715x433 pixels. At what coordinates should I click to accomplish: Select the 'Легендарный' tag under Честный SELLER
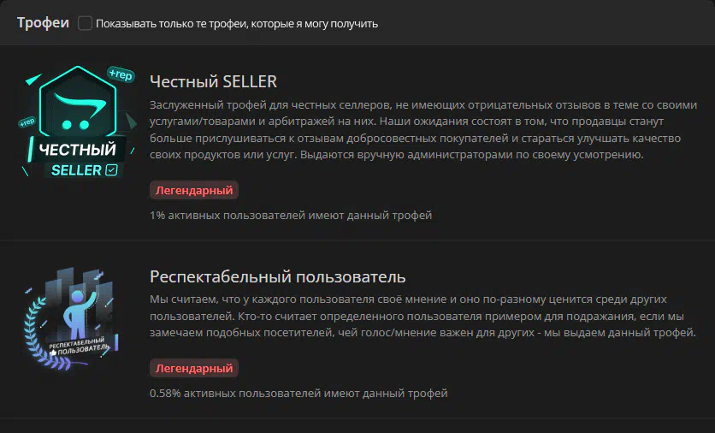194,190
